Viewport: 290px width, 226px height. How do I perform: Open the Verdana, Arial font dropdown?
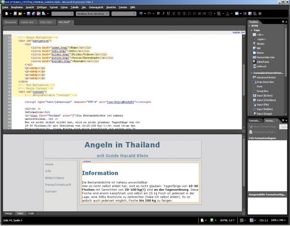coord(92,14)
